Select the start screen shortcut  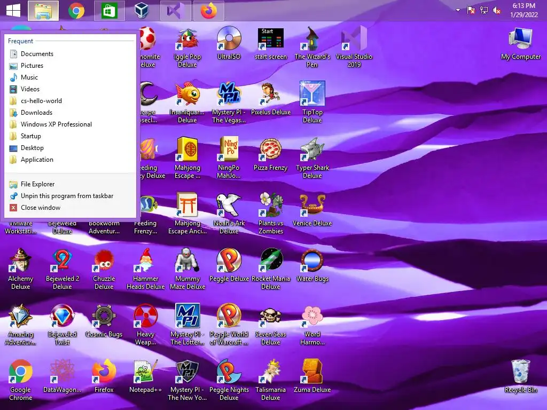(271, 44)
